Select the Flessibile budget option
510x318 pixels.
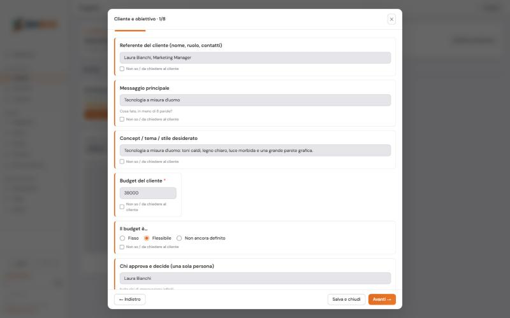(x=147, y=238)
